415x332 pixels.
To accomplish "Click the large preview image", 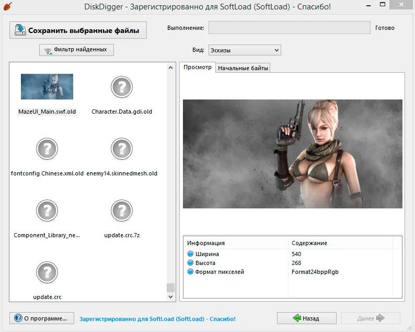I will coord(293,154).
